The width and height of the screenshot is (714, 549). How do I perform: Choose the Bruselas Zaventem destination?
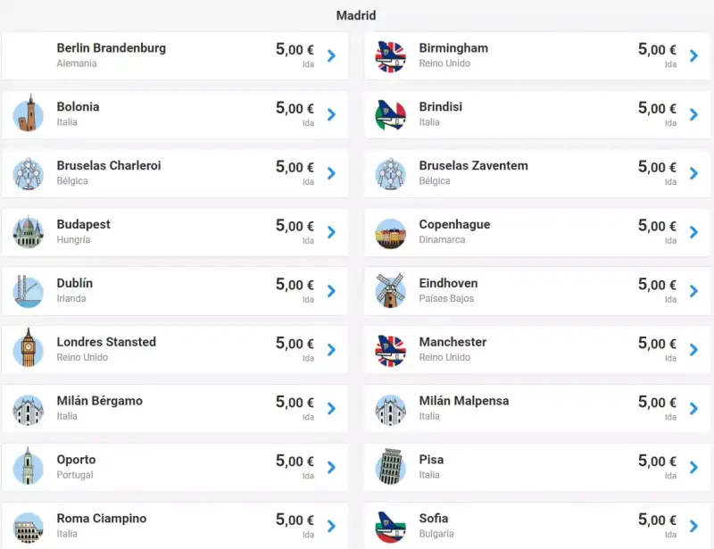tap(537, 173)
